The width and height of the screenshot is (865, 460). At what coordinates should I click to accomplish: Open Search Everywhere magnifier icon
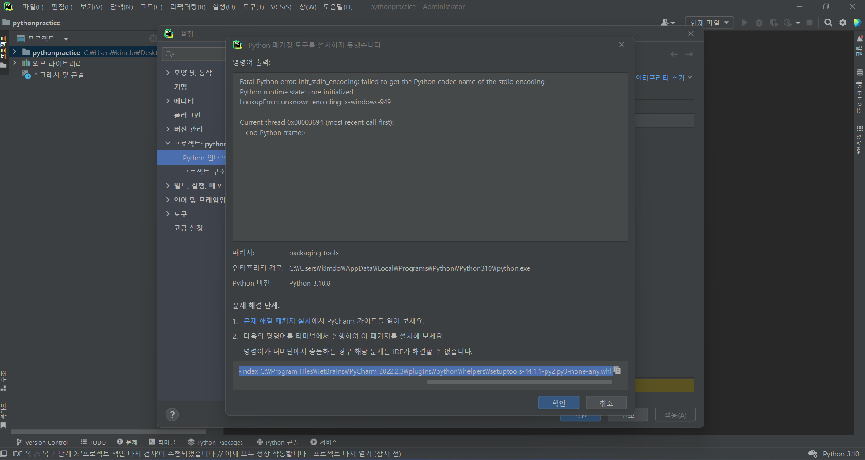[828, 23]
